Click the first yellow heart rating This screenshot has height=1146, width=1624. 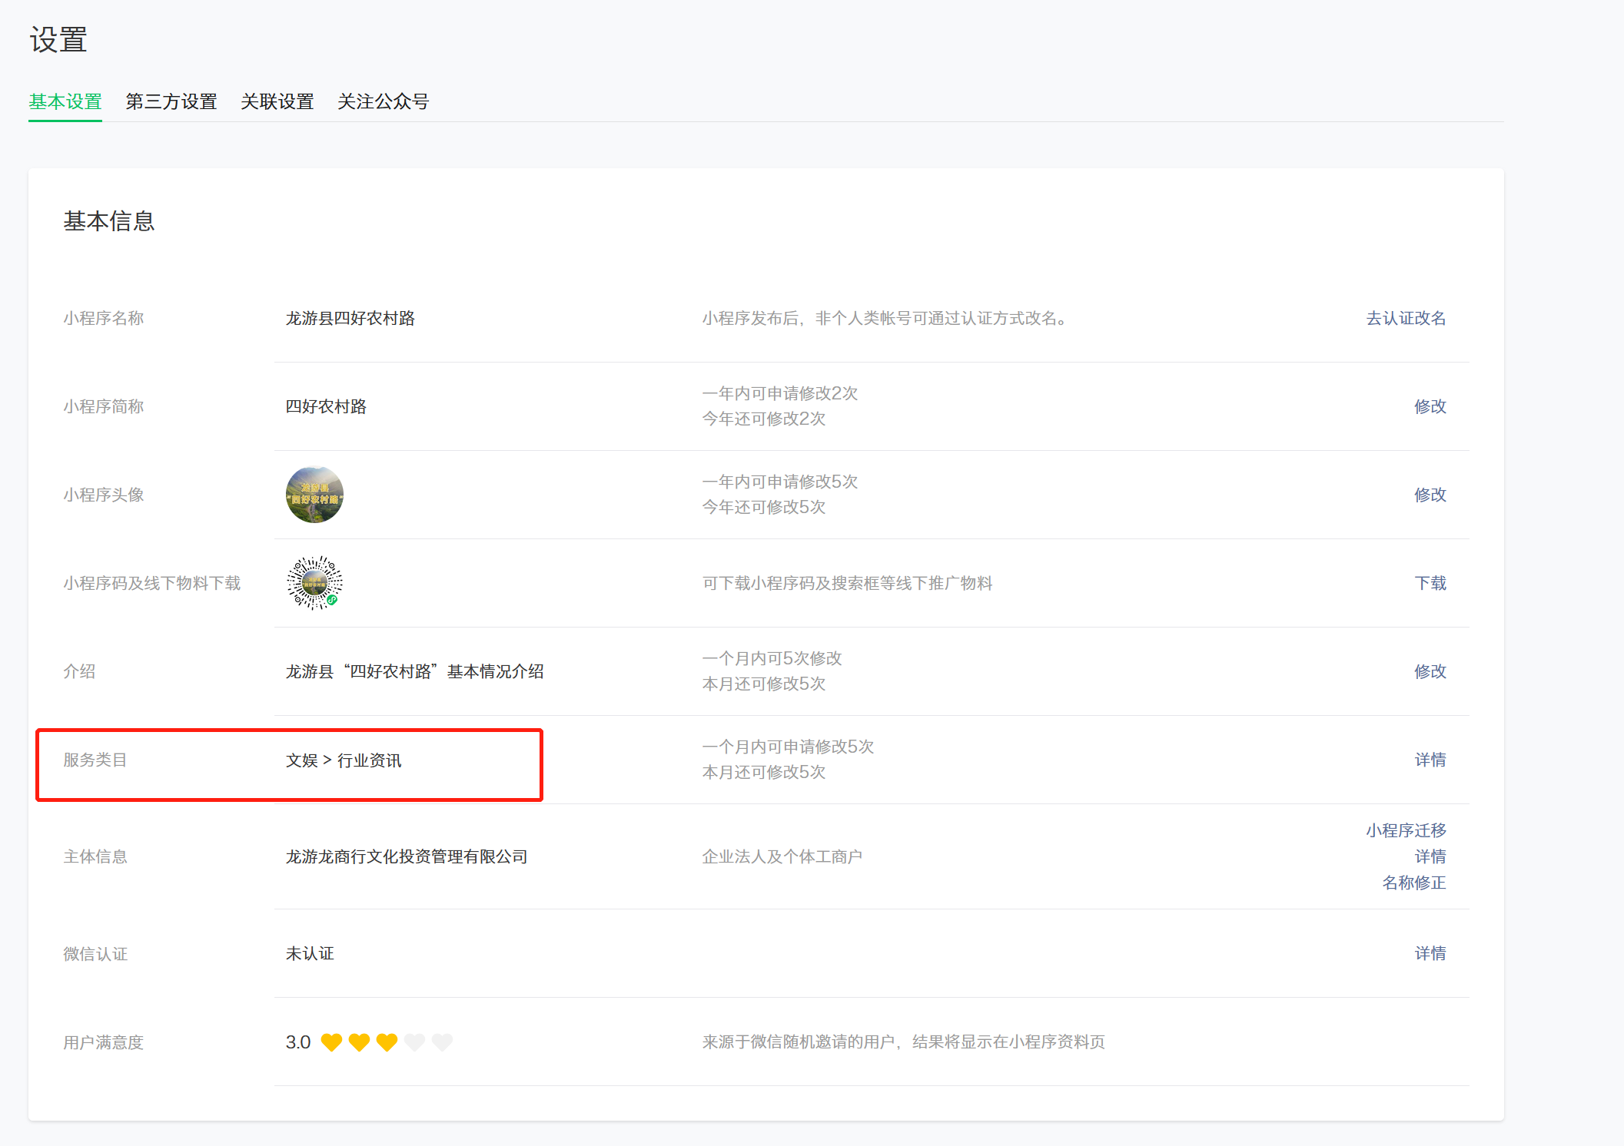331,1042
